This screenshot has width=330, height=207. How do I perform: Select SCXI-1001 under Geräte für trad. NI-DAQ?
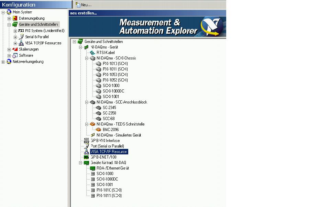[x=105, y=184]
